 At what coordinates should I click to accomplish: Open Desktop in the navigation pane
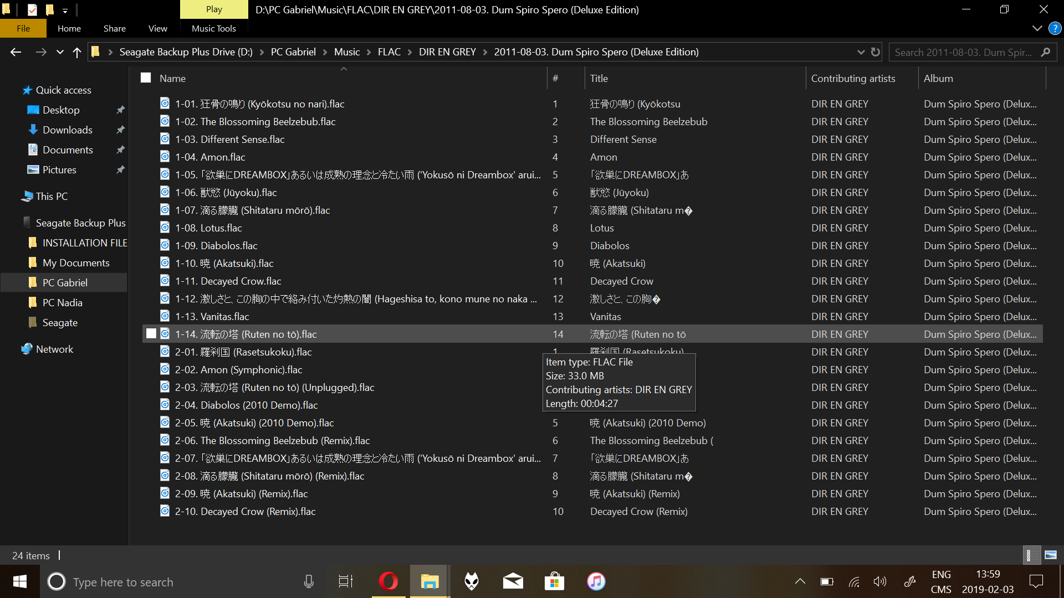61,110
